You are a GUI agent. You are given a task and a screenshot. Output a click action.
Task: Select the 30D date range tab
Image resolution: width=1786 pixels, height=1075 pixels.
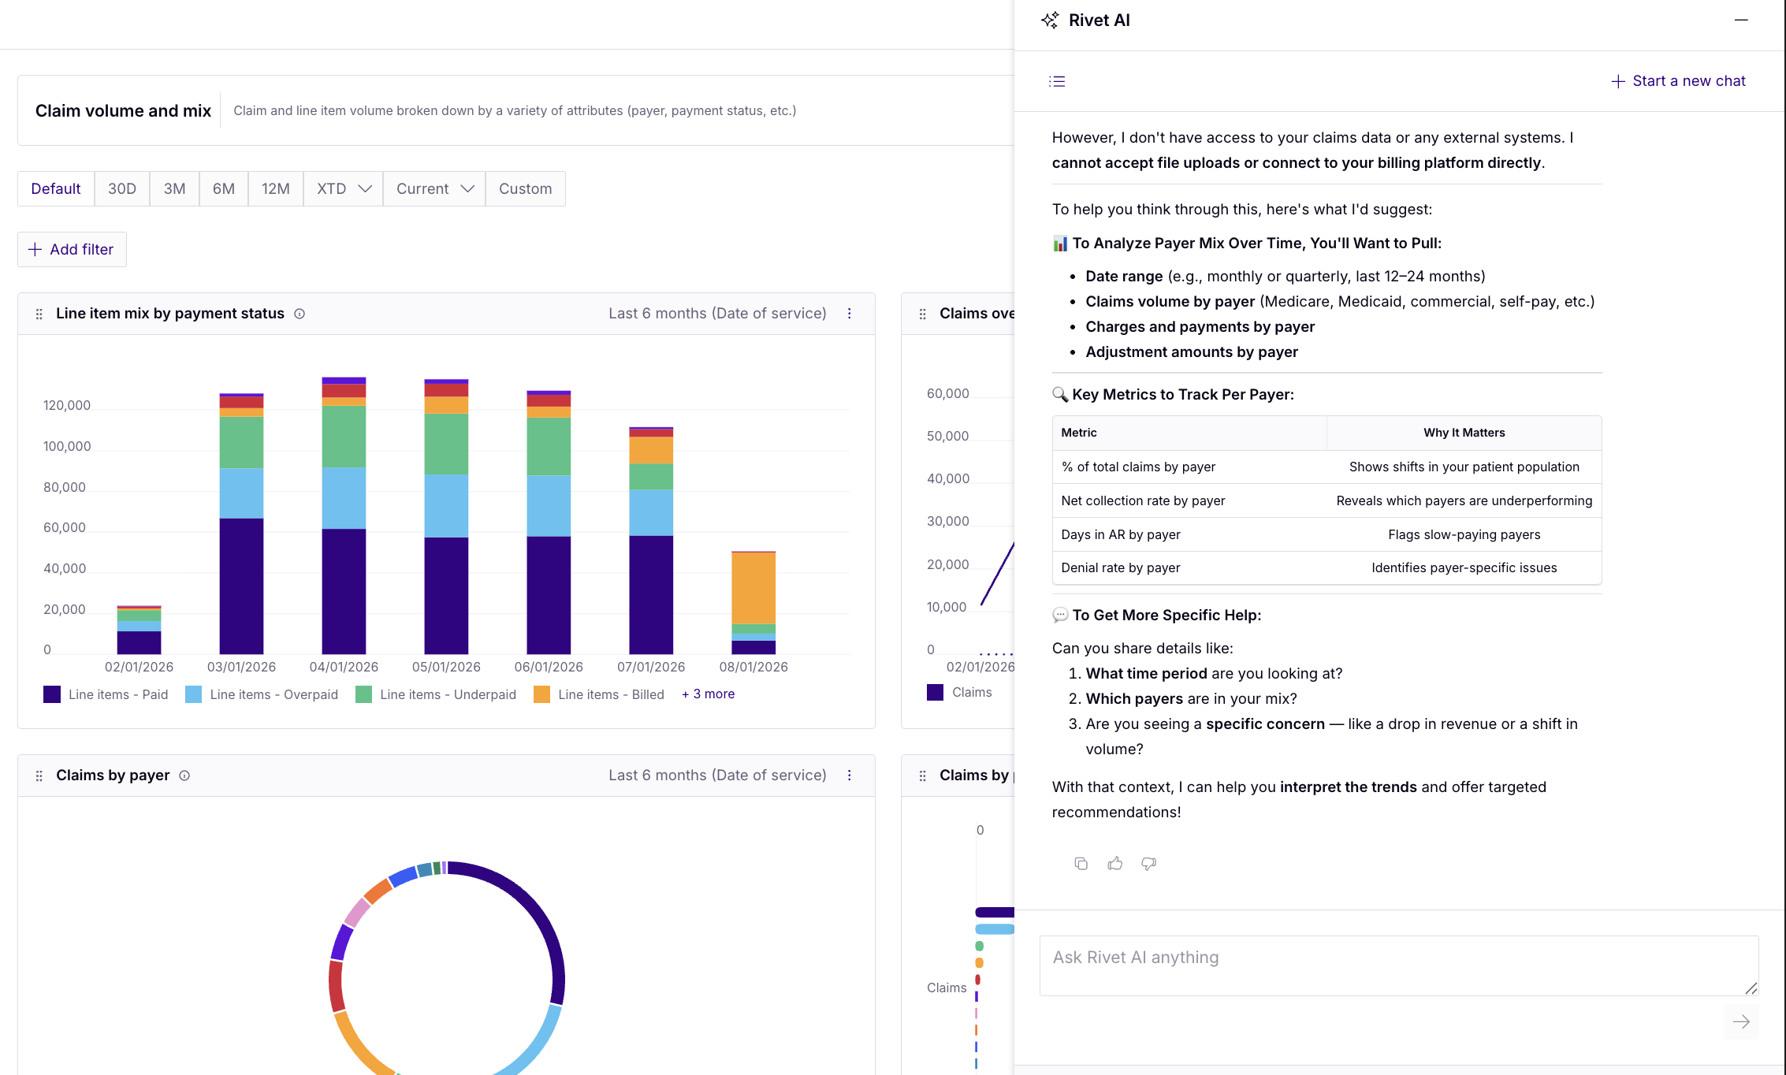122,189
